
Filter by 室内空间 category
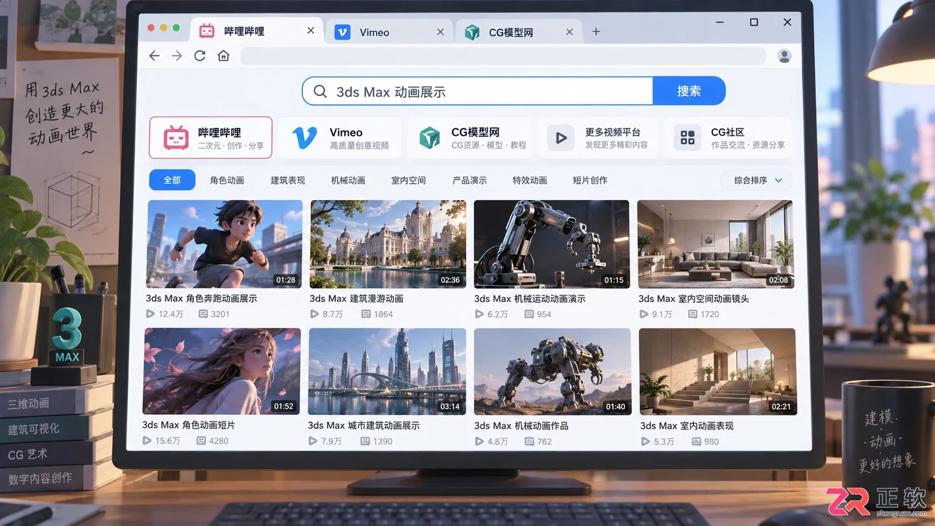click(x=408, y=180)
